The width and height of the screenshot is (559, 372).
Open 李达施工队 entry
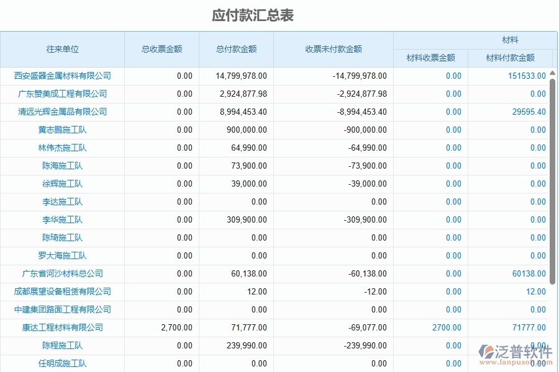pos(61,201)
